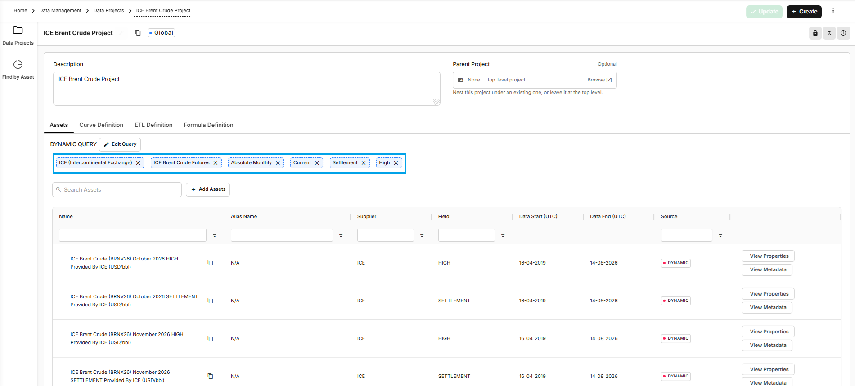The width and height of the screenshot is (855, 386).
Task: Open the Supplier column filter menu icon
Action: pos(422,235)
